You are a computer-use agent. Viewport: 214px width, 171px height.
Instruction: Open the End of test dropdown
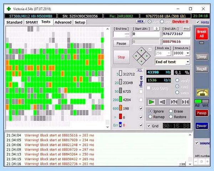188,62
